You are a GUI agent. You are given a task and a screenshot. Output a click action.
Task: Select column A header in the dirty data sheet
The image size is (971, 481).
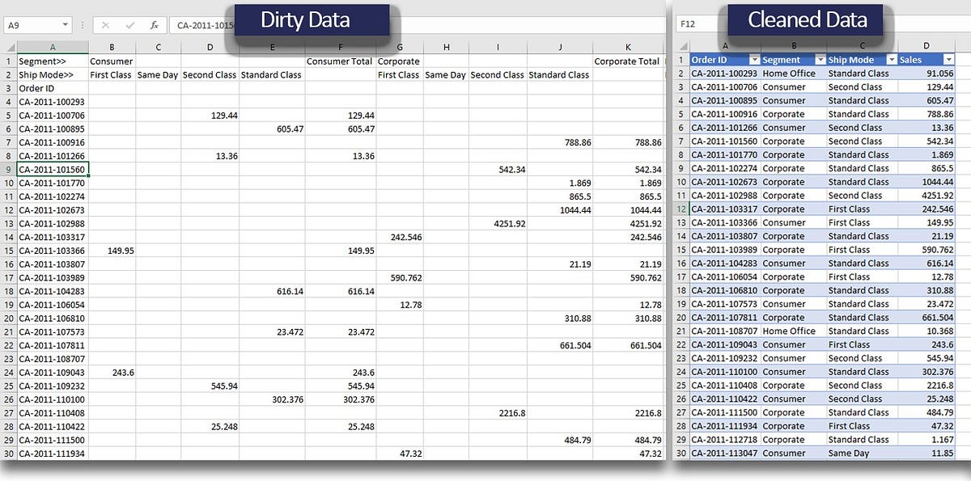[x=53, y=46]
